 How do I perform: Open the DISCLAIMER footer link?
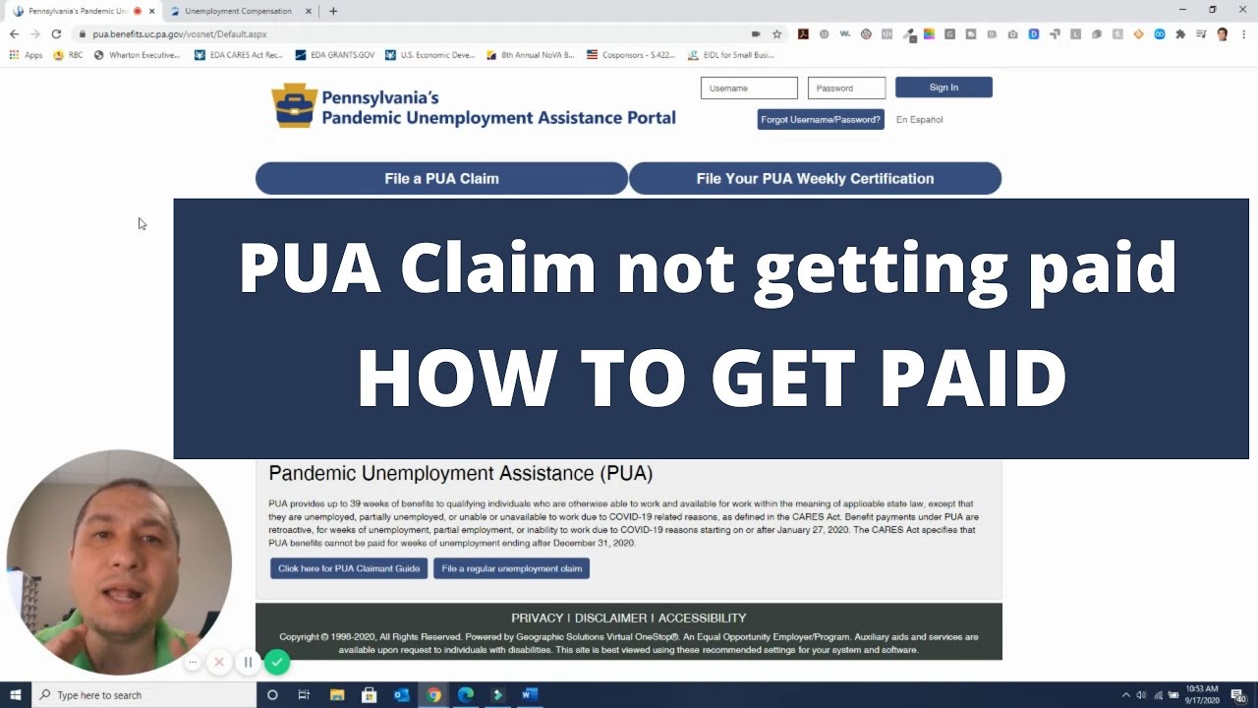[x=610, y=618]
